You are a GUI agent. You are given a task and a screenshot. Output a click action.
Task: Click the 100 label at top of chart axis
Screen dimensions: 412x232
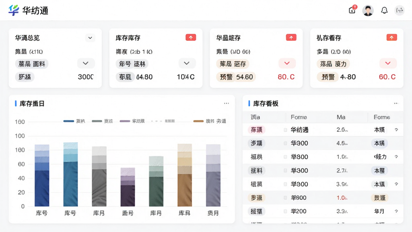click(20, 122)
